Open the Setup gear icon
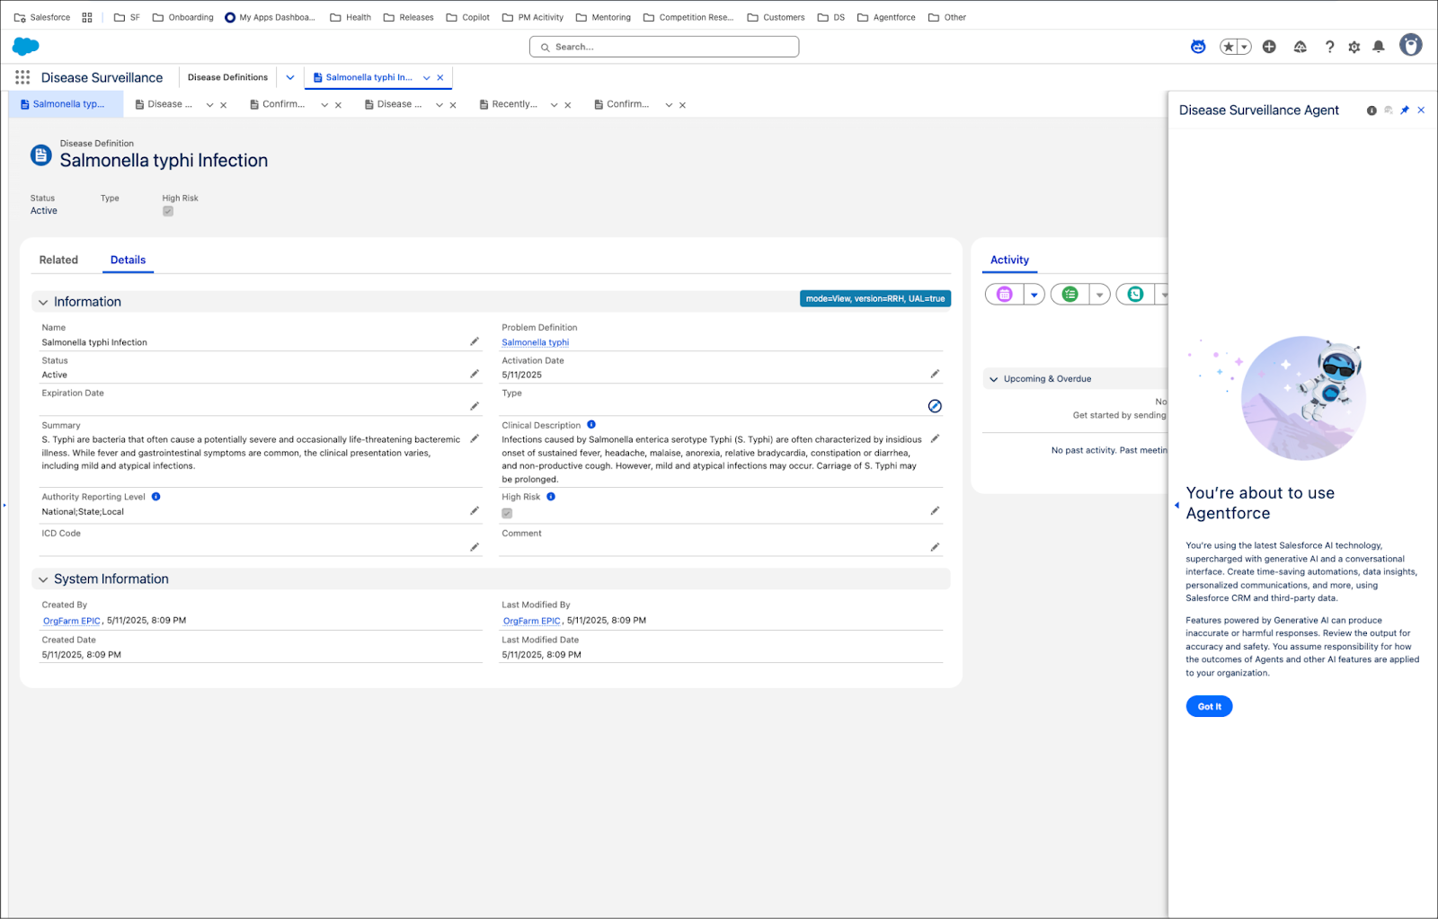 (1354, 47)
